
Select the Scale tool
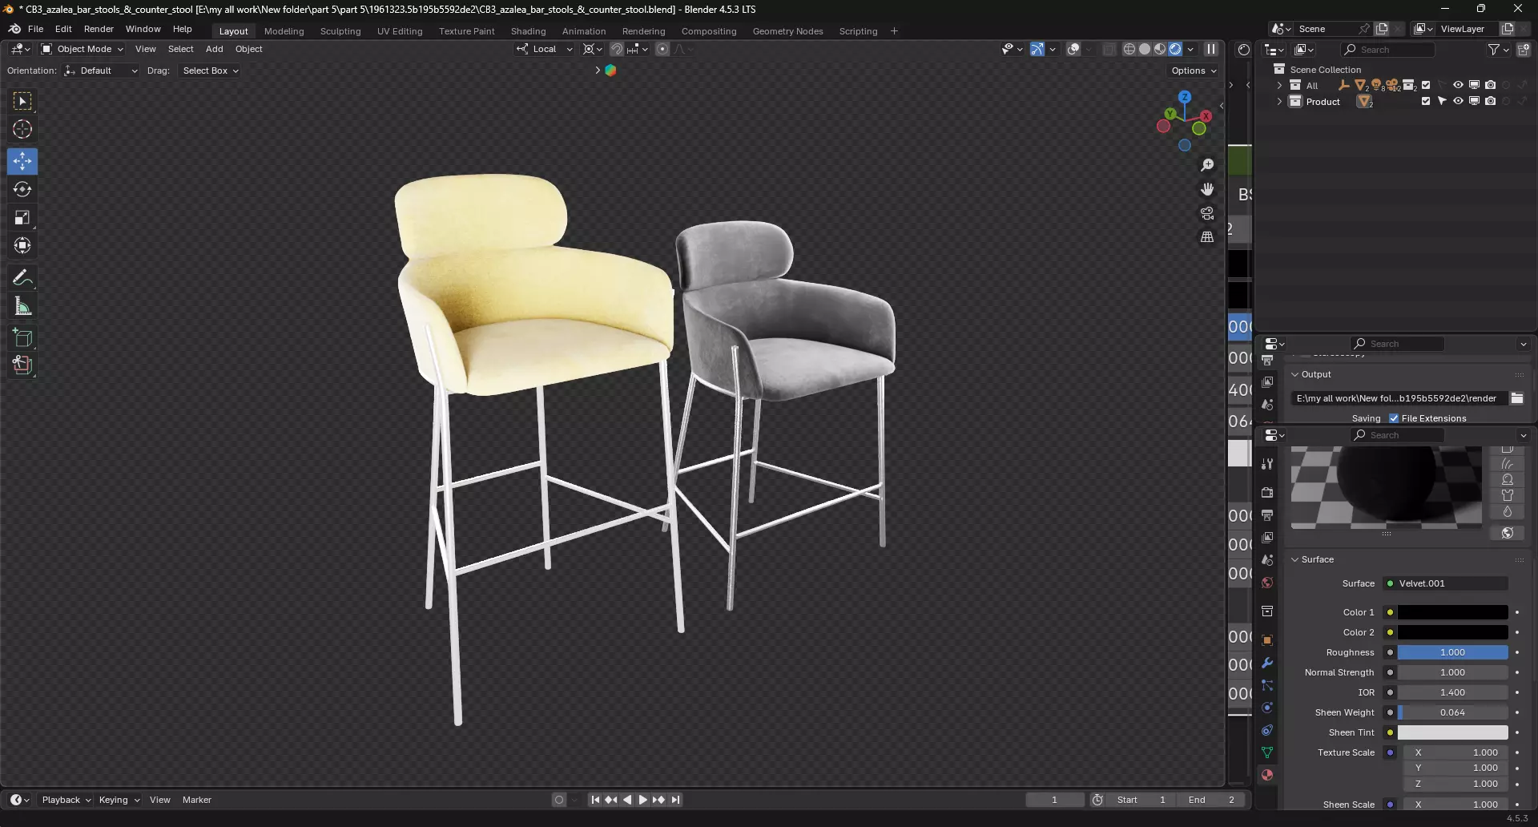pyautogui.click(x=22, y=217)
